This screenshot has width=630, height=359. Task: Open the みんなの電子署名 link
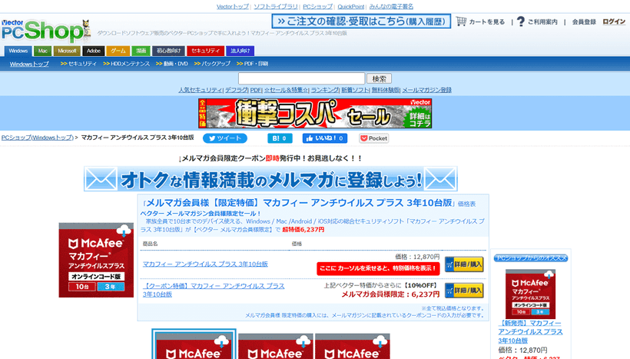(x=391, y=6)
